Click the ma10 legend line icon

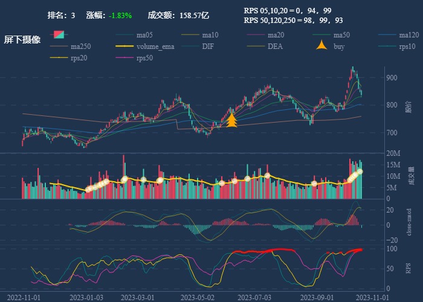[190, 34]
